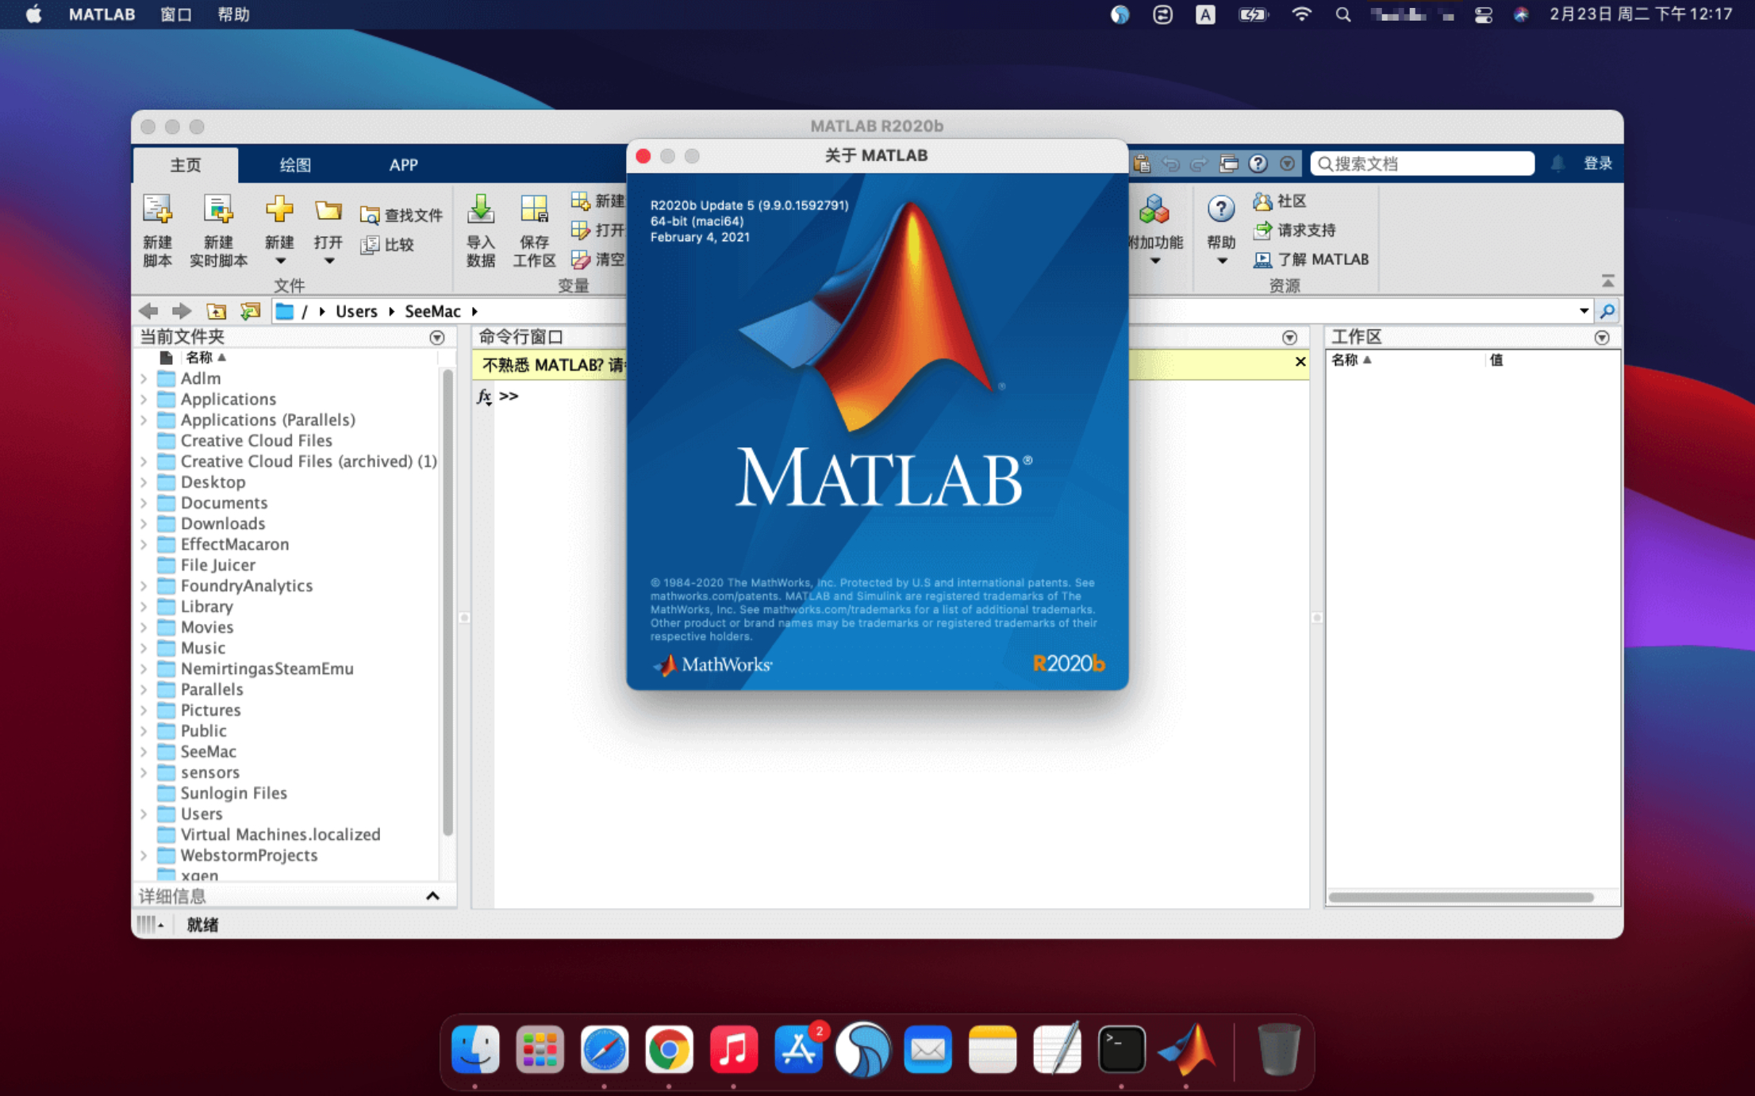Open the address bar path dropdown

[1583, 311]
